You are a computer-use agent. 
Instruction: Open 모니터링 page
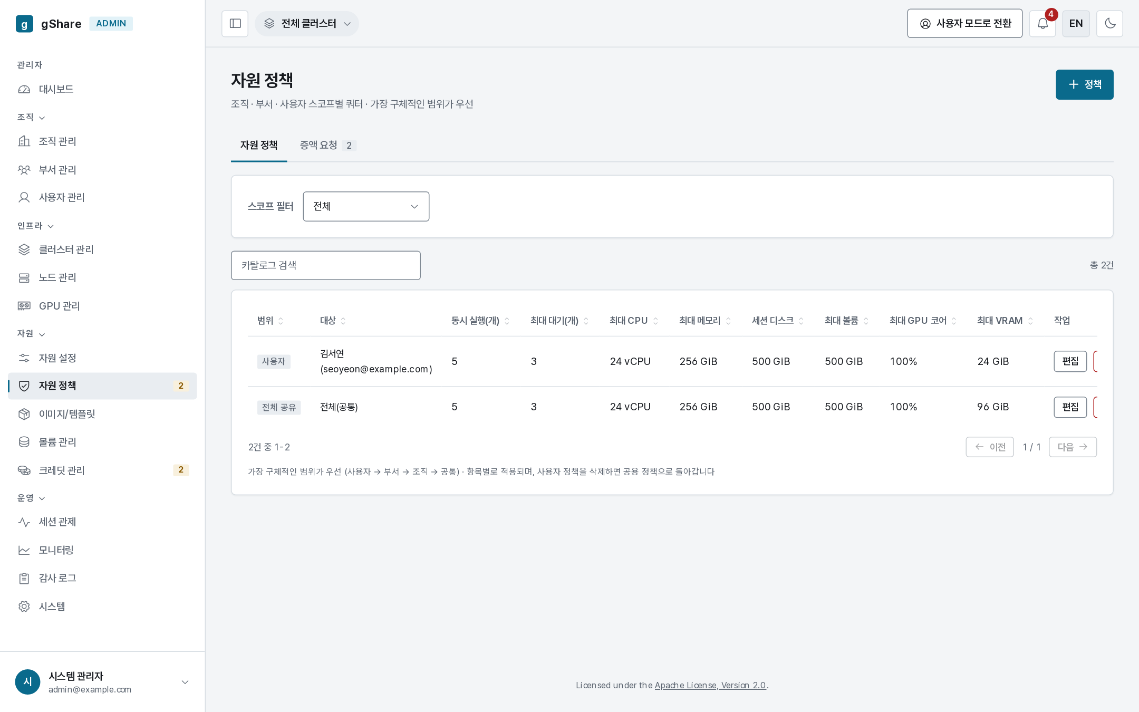[x=102, y=550]
